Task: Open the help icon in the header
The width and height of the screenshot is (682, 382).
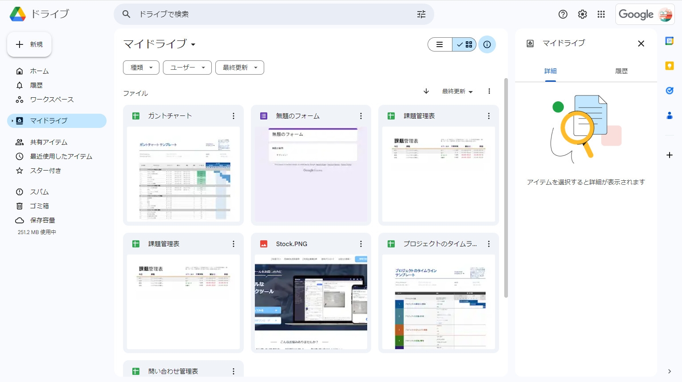Action: 563,14
